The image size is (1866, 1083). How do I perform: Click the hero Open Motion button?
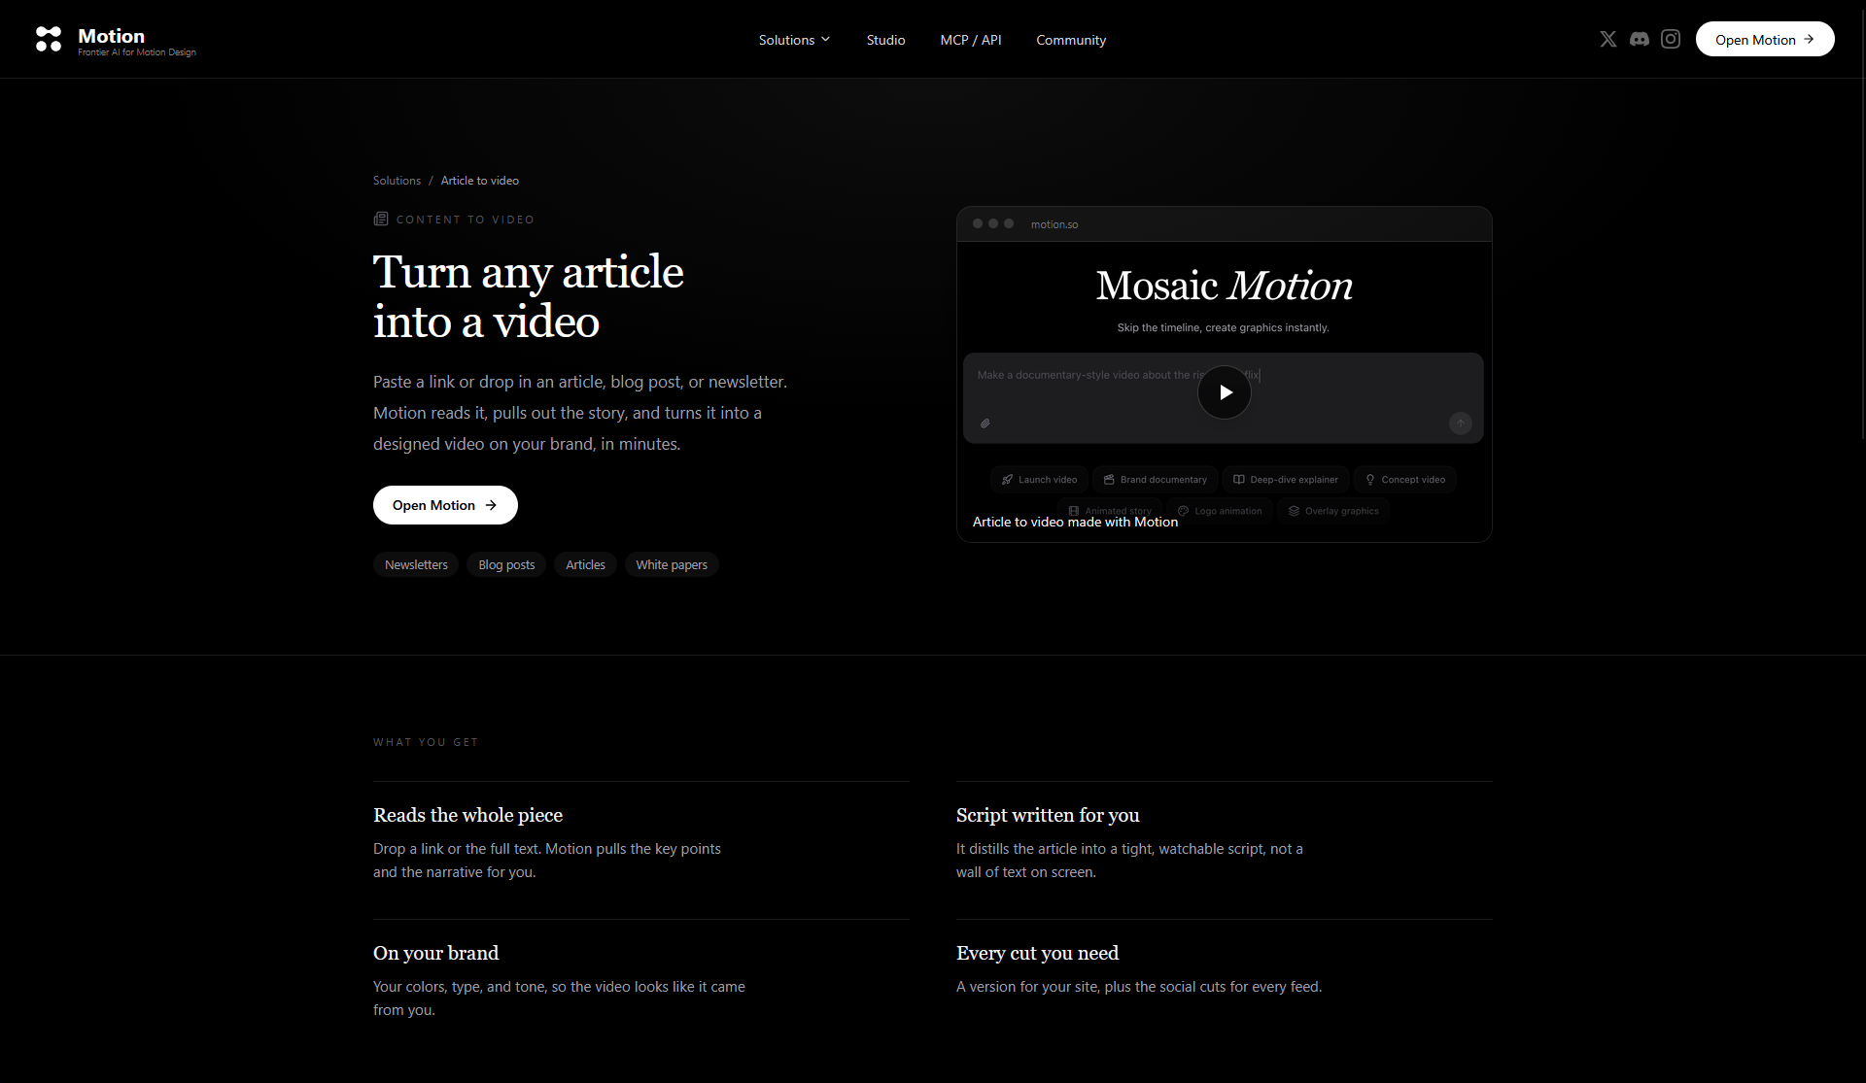pos(445,505)
